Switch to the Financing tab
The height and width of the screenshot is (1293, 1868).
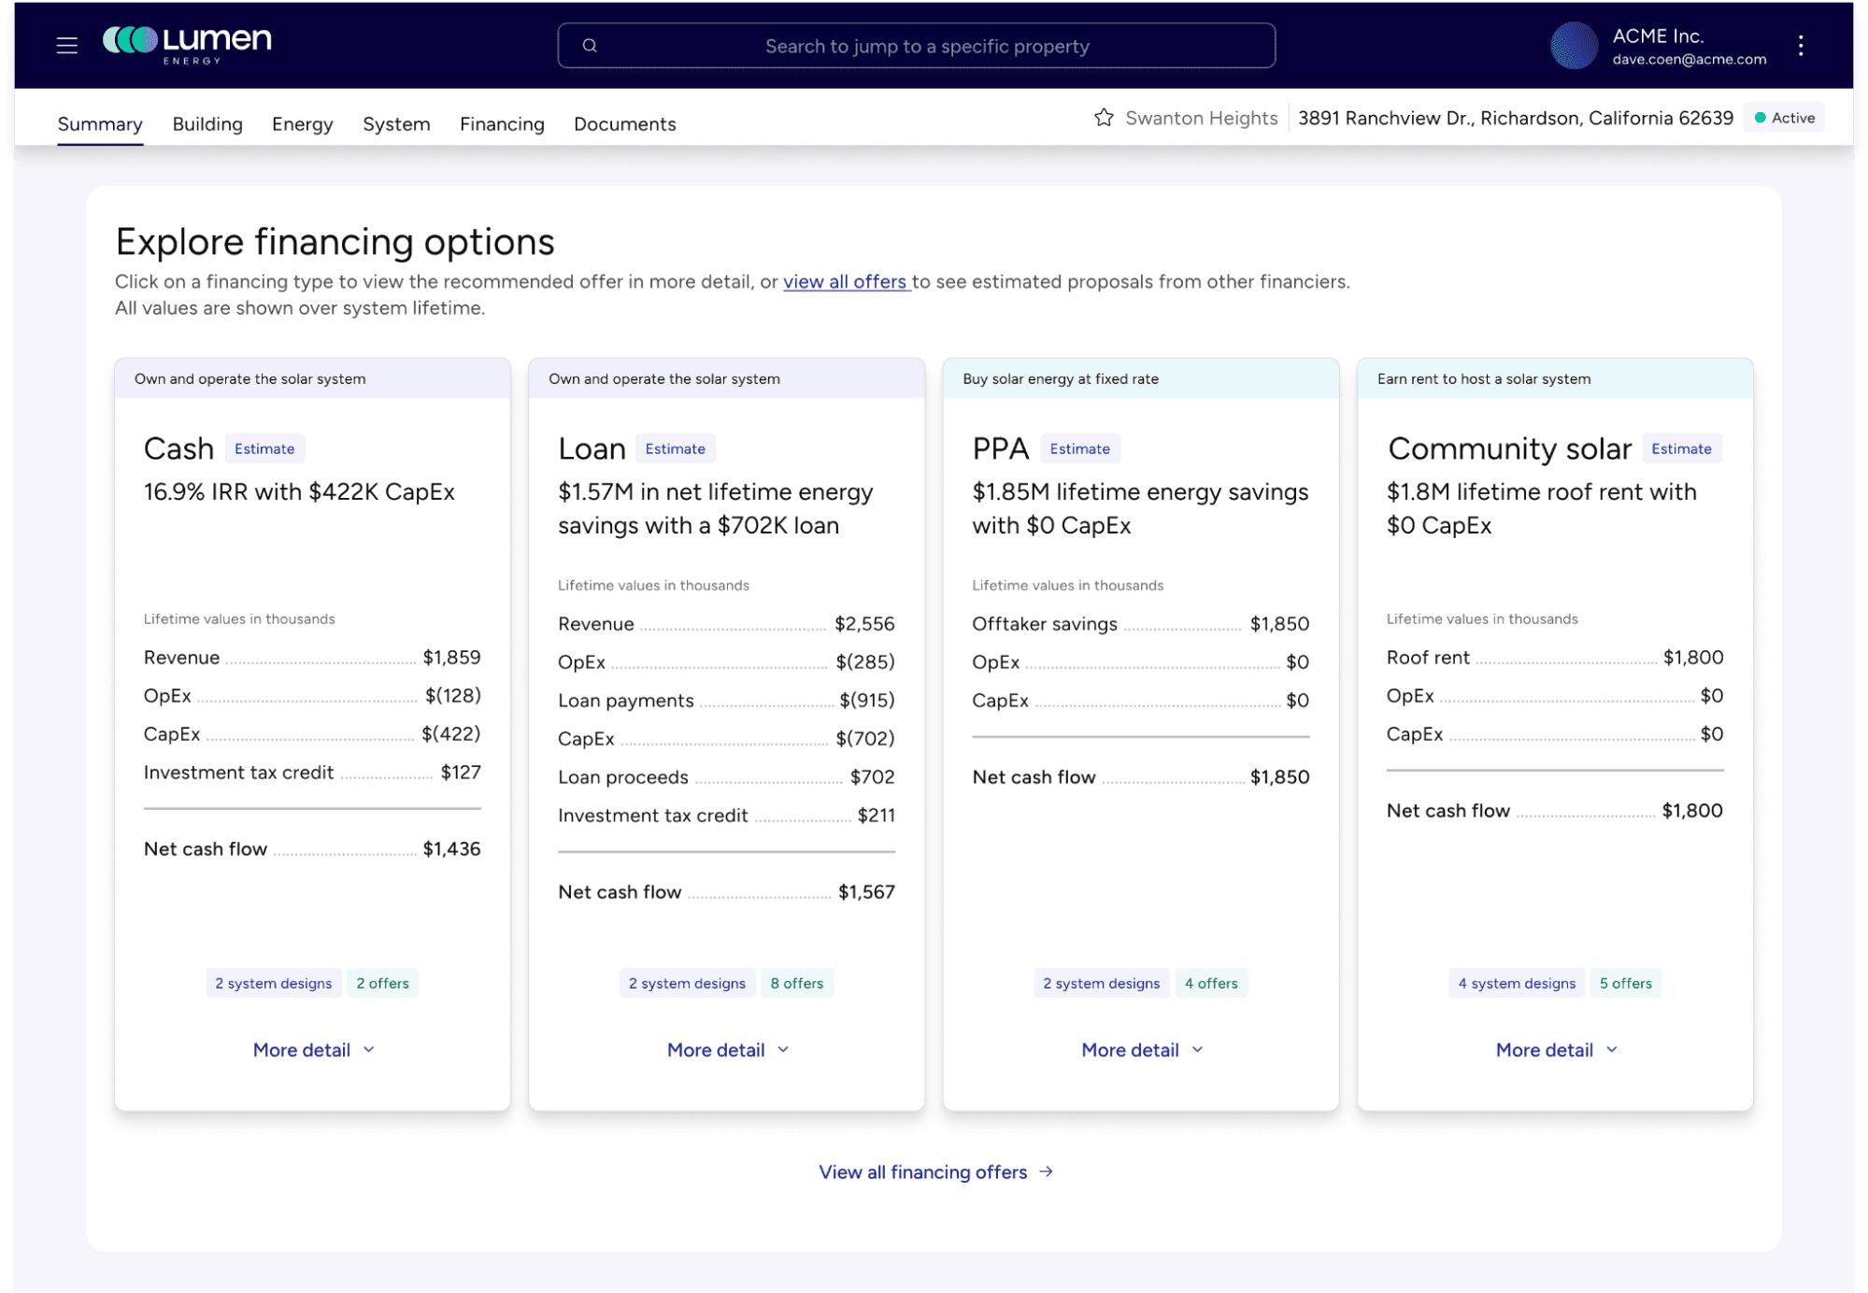point(502,124)
